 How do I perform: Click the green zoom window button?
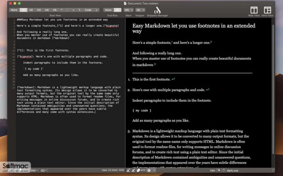point(19,3)
